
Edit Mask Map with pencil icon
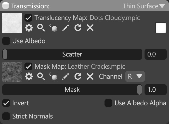pos(66,76)
